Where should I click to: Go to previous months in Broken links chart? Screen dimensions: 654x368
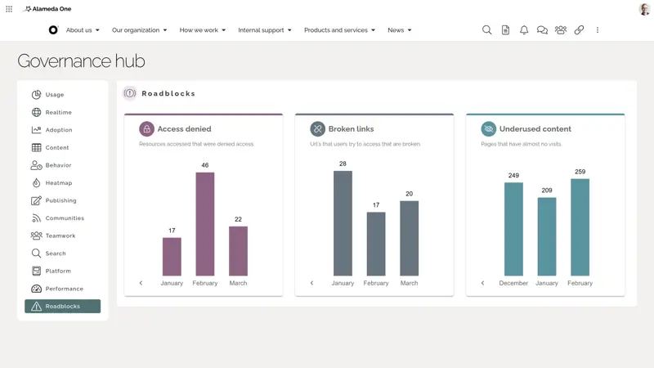[x=311, y=283]
